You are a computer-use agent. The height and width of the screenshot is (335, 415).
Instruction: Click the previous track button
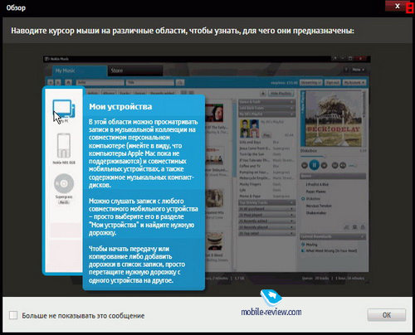coord(305,165)
